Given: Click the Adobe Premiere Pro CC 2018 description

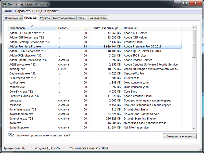Looking at the screenshot, I should (x=143, y=46).
